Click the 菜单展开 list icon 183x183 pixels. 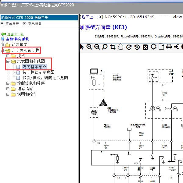(2, 24)
